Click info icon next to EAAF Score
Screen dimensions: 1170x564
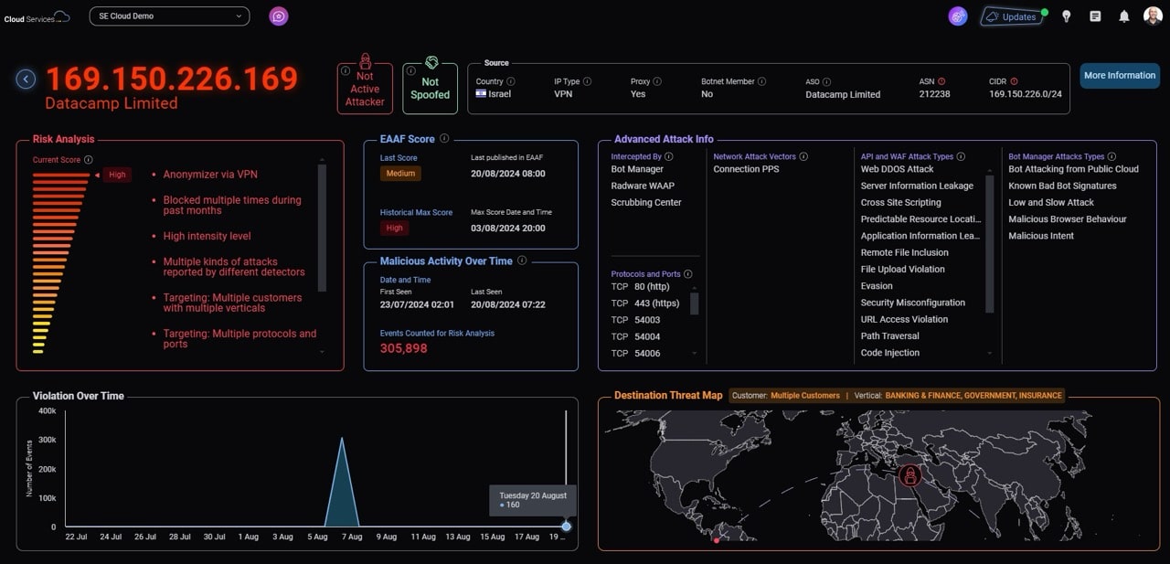[x=444, y=139]
